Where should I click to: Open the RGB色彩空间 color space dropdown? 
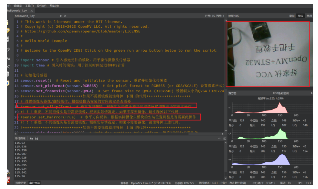[292, 93]
